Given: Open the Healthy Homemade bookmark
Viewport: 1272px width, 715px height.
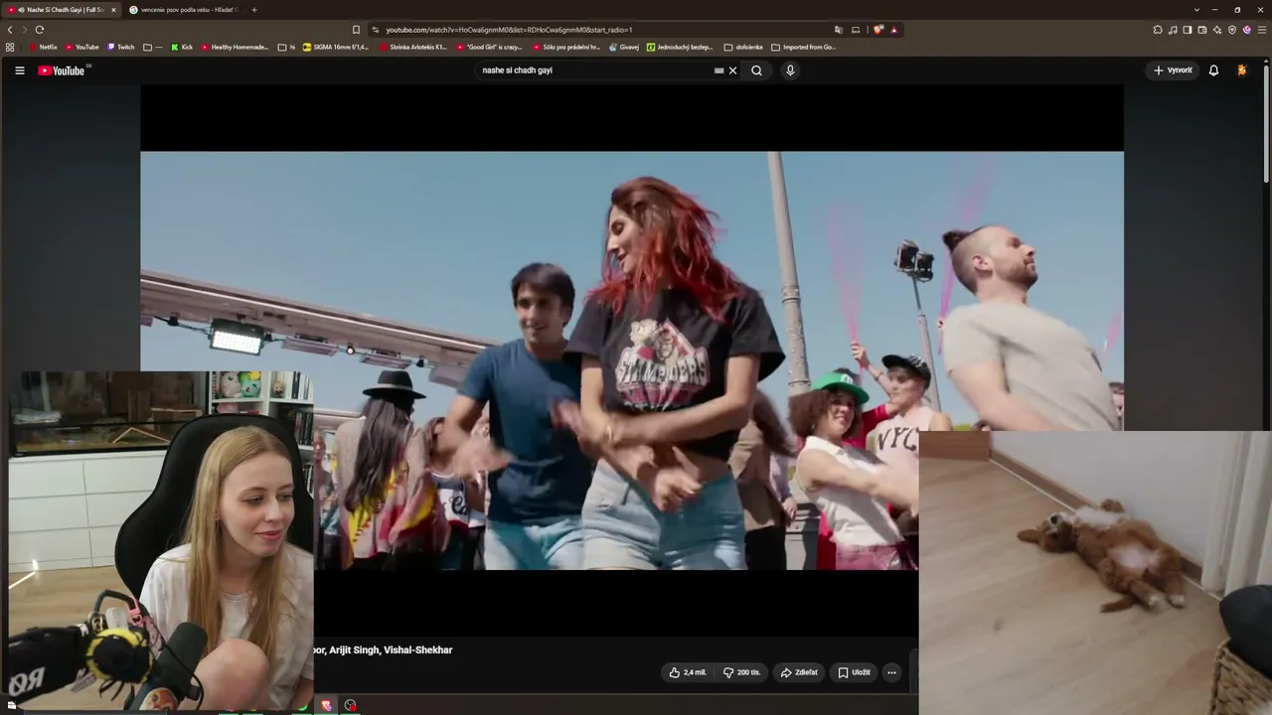Looking at the screenshot, I should click(236, 47).
